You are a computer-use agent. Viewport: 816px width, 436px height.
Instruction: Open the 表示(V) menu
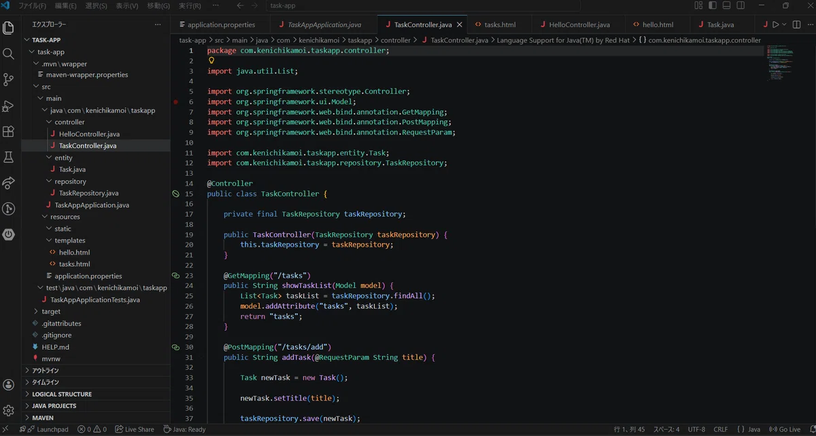tap(127, 5)
